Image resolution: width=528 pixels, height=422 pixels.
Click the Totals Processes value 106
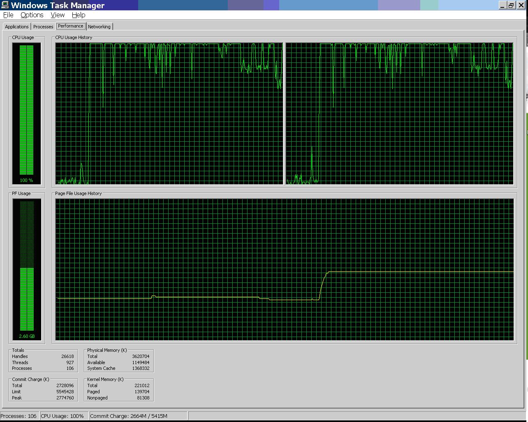tap(70, 368)
